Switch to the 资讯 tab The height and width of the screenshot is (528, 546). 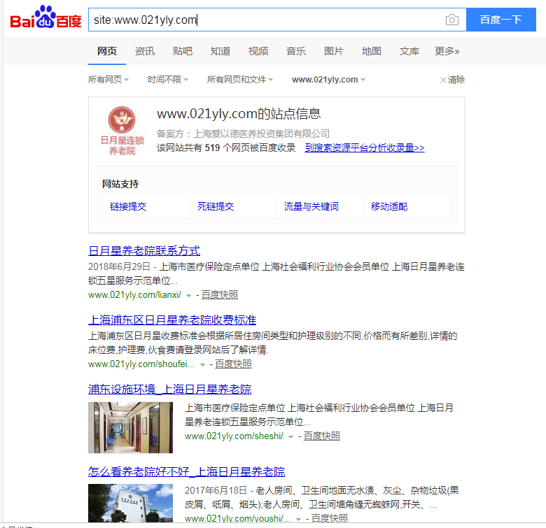coord(145,51)
